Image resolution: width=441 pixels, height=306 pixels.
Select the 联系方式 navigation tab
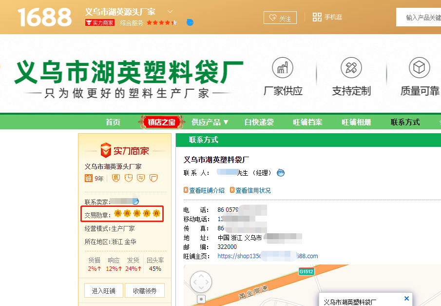click(x=405, y=122)
